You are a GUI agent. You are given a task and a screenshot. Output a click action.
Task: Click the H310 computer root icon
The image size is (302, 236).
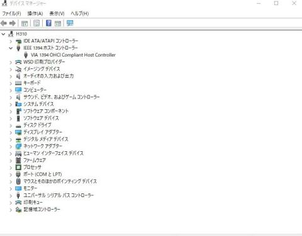tap(11, 34)
